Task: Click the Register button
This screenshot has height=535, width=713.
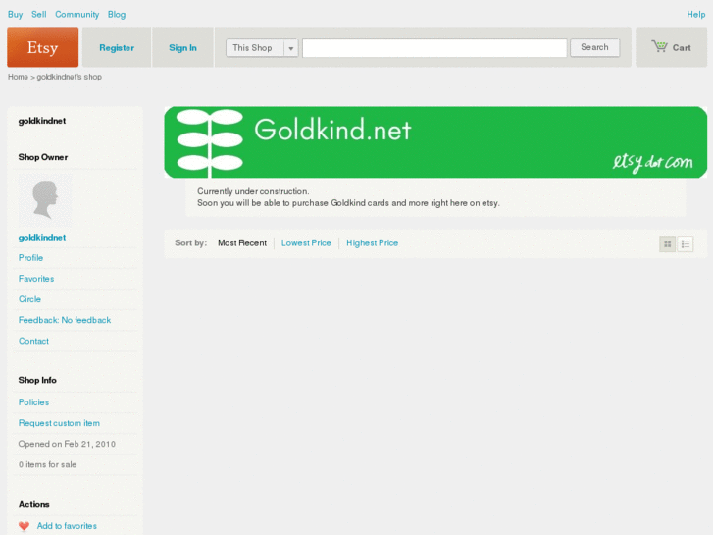Action: pos(117,48)
